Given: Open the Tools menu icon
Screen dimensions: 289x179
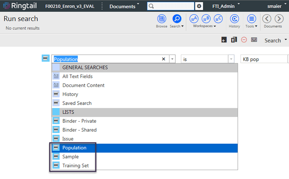Looking at the screenshot, I should (x=251, y=18).
